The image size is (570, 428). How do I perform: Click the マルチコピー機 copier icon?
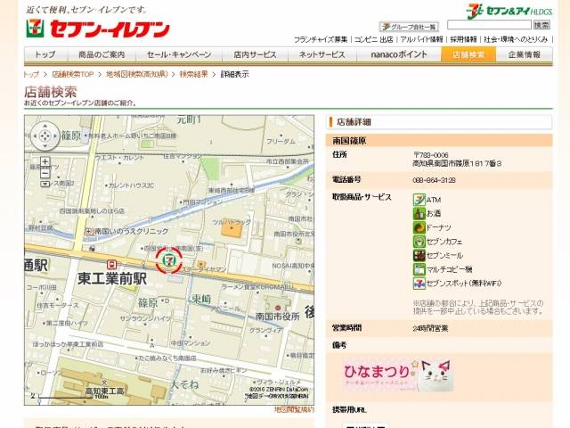coord(419,269)
